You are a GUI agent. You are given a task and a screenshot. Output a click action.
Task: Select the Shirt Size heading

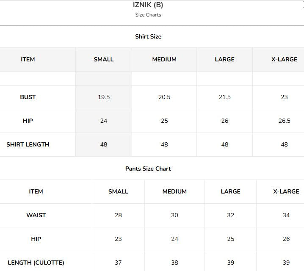tap(148, 36)
